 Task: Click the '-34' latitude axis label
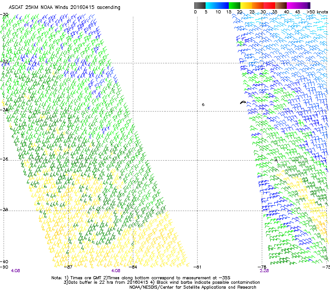(4, 110)
